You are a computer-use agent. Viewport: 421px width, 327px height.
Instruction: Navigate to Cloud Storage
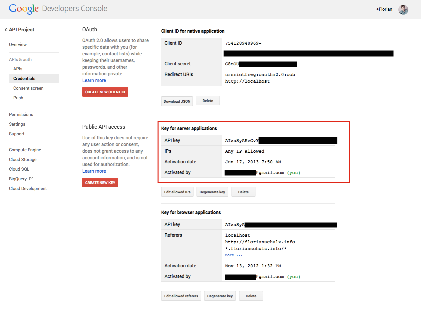pyautogui.click(x=23, y=160)
